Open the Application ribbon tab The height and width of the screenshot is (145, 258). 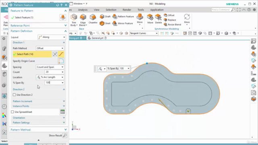[157, 10]
